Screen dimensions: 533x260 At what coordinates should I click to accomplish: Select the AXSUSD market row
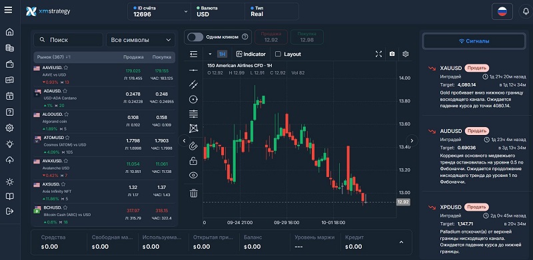(105, 192)
